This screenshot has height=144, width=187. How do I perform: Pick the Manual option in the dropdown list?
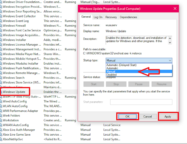tap(111, 71)
